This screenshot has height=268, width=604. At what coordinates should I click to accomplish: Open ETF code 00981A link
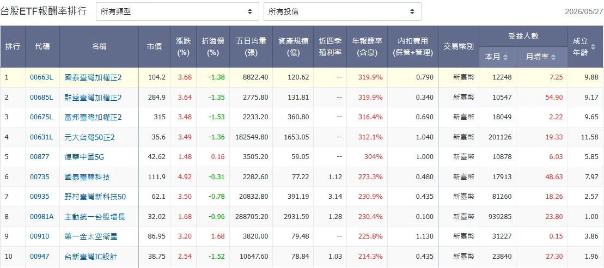(41, 217)
